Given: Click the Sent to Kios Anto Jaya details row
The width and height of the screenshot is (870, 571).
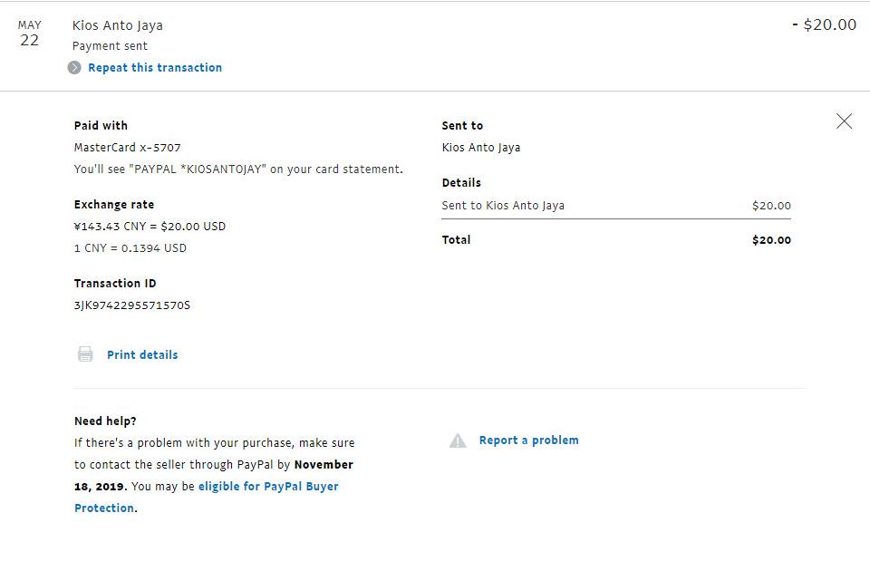Looking at the screenshot, I should [616, 206].
